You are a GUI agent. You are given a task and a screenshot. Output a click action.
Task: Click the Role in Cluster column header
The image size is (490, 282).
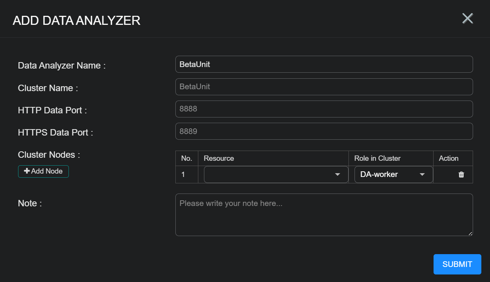(377, 159)
